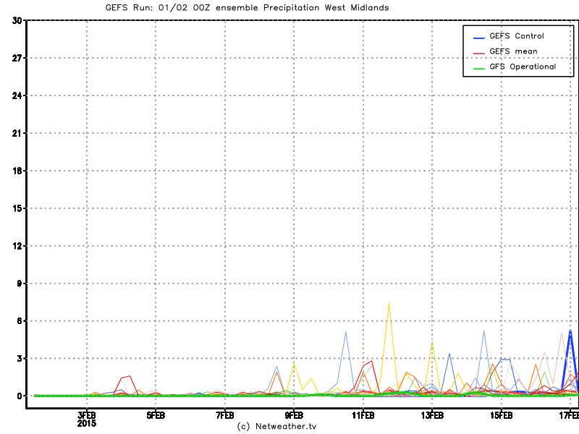
Task: Click the green GFS Operational legend line
Action: click(x=479, y=69)
